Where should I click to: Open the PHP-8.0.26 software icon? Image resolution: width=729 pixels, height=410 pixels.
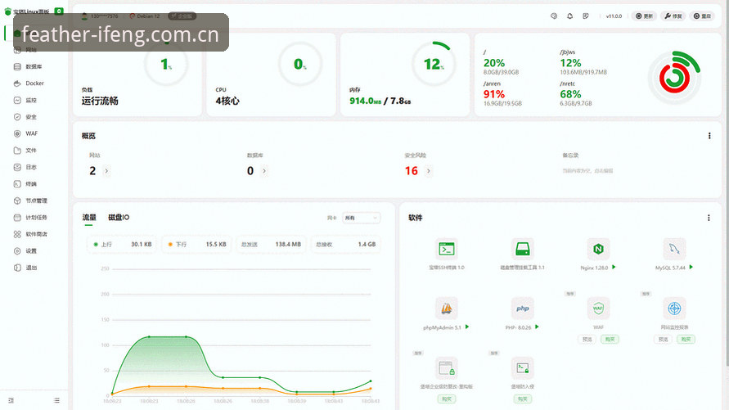pyautogui.click(x=523, y=309)
